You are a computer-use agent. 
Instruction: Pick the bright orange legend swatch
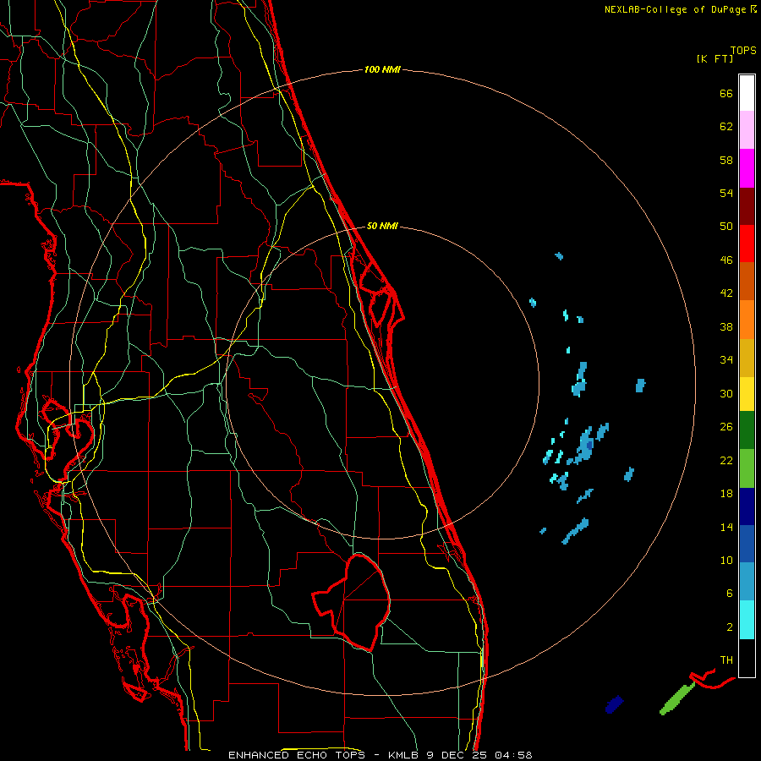pyautogui.click(x=747, y=320)
